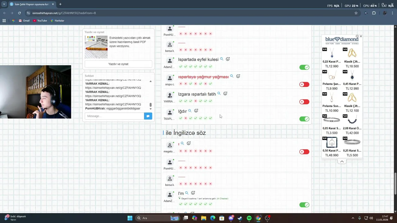Click the chat scrollbar down arrow
Image resolution: width=397 pixels, height=223 pixels.
[151, 109]
